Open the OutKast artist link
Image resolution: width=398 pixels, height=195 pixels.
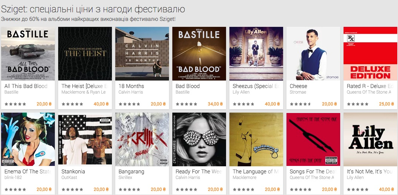tap(69, 177)
